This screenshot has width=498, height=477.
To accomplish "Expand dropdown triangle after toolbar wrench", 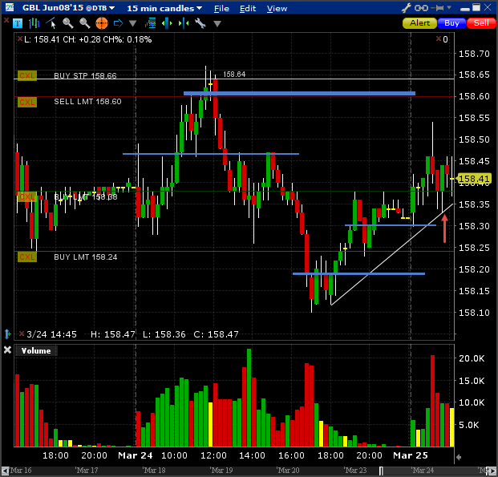I will [x=217, y=23].
